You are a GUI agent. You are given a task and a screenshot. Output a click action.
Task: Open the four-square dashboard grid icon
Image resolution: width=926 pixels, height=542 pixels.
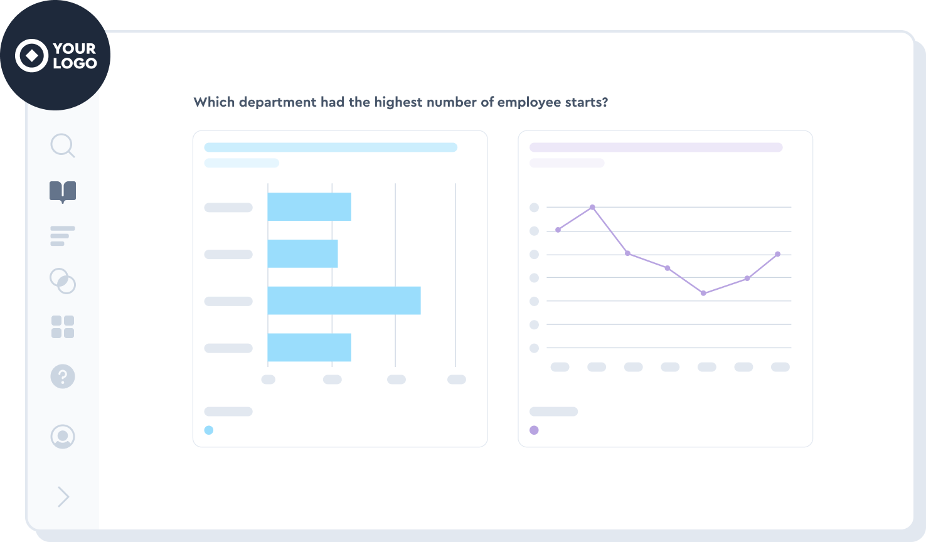coord(63,327)
